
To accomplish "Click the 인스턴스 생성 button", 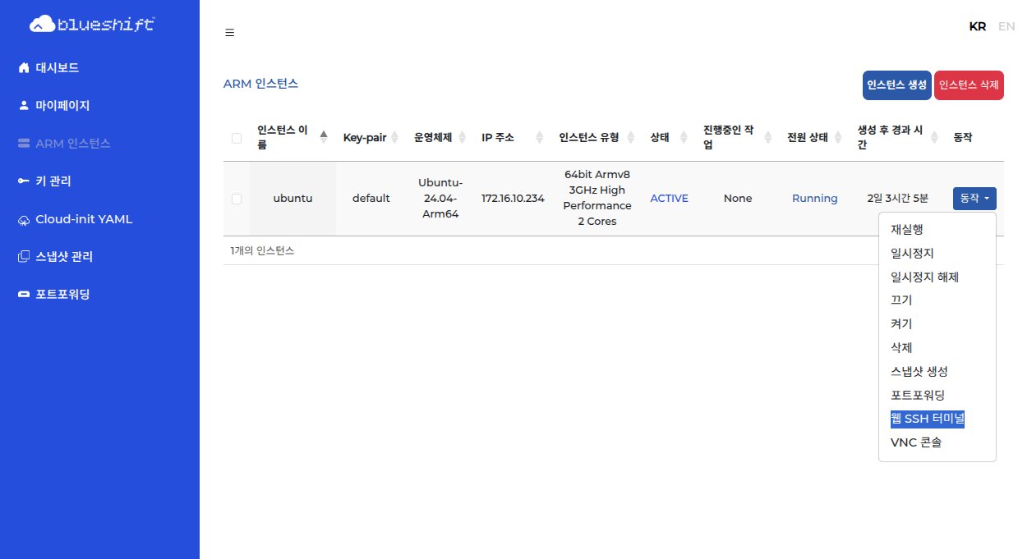I will (x=896, y=85).
